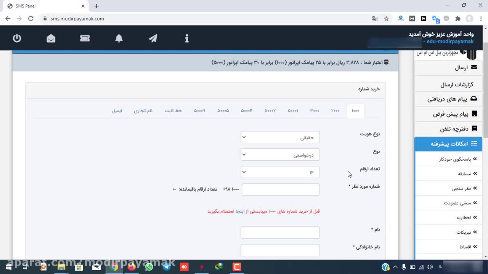Reload page with browser refresh button

(x=31, y=19)
